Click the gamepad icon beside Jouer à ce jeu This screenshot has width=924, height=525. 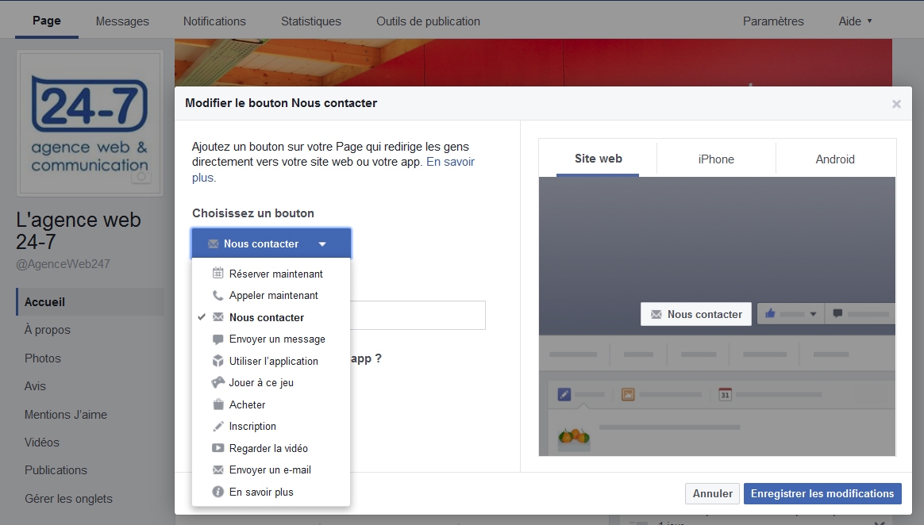218,382
